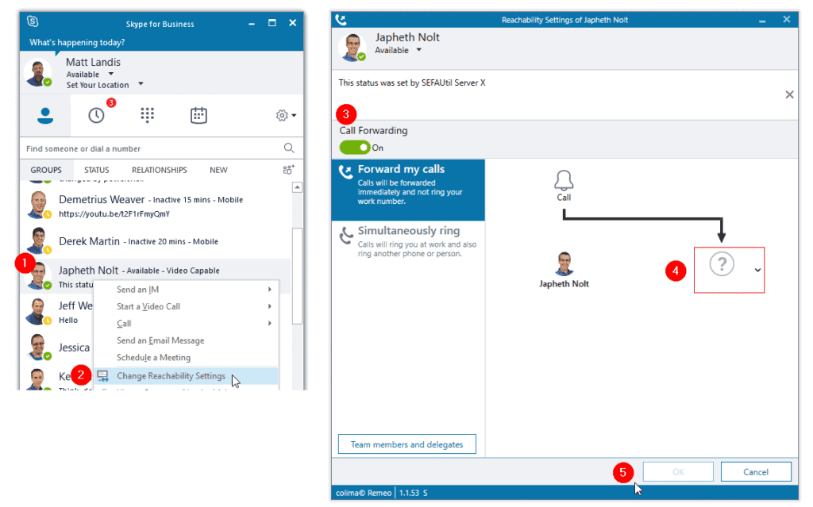Click the Team members and delegates button
Screen dimensions: 813x507
point(406,444)
